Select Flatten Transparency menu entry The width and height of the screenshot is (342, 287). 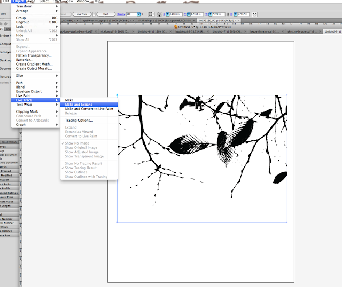click(34, 55)
